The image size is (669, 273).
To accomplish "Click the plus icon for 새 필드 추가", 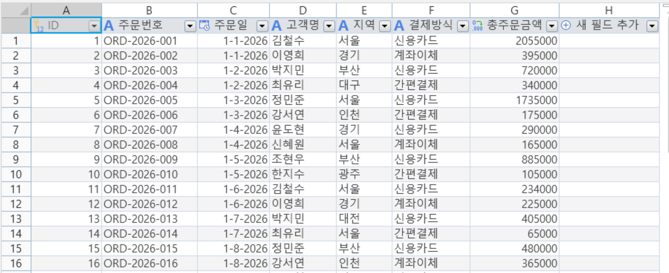I will 566,26.
